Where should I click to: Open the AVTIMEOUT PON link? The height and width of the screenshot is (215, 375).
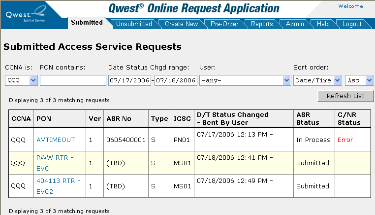click(x=56, y=140)
